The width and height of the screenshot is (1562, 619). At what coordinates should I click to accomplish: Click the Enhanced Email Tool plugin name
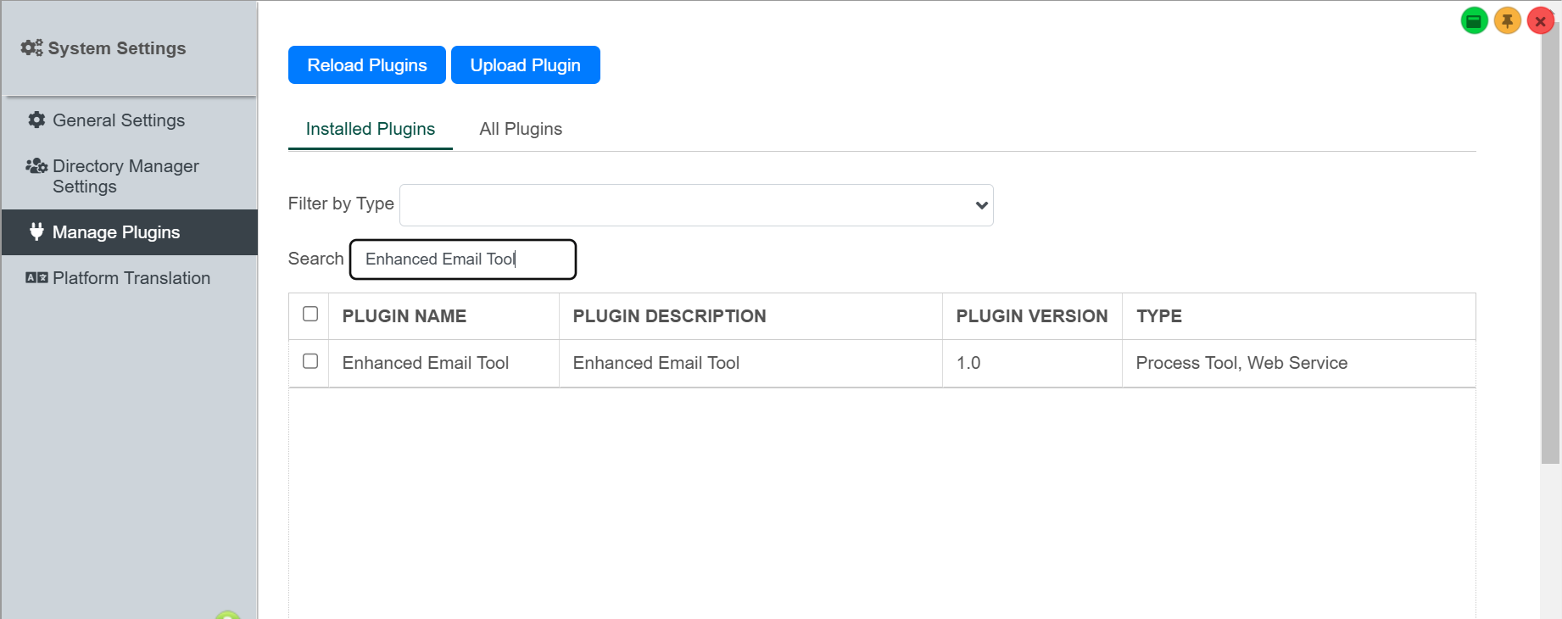coord(425,363)
